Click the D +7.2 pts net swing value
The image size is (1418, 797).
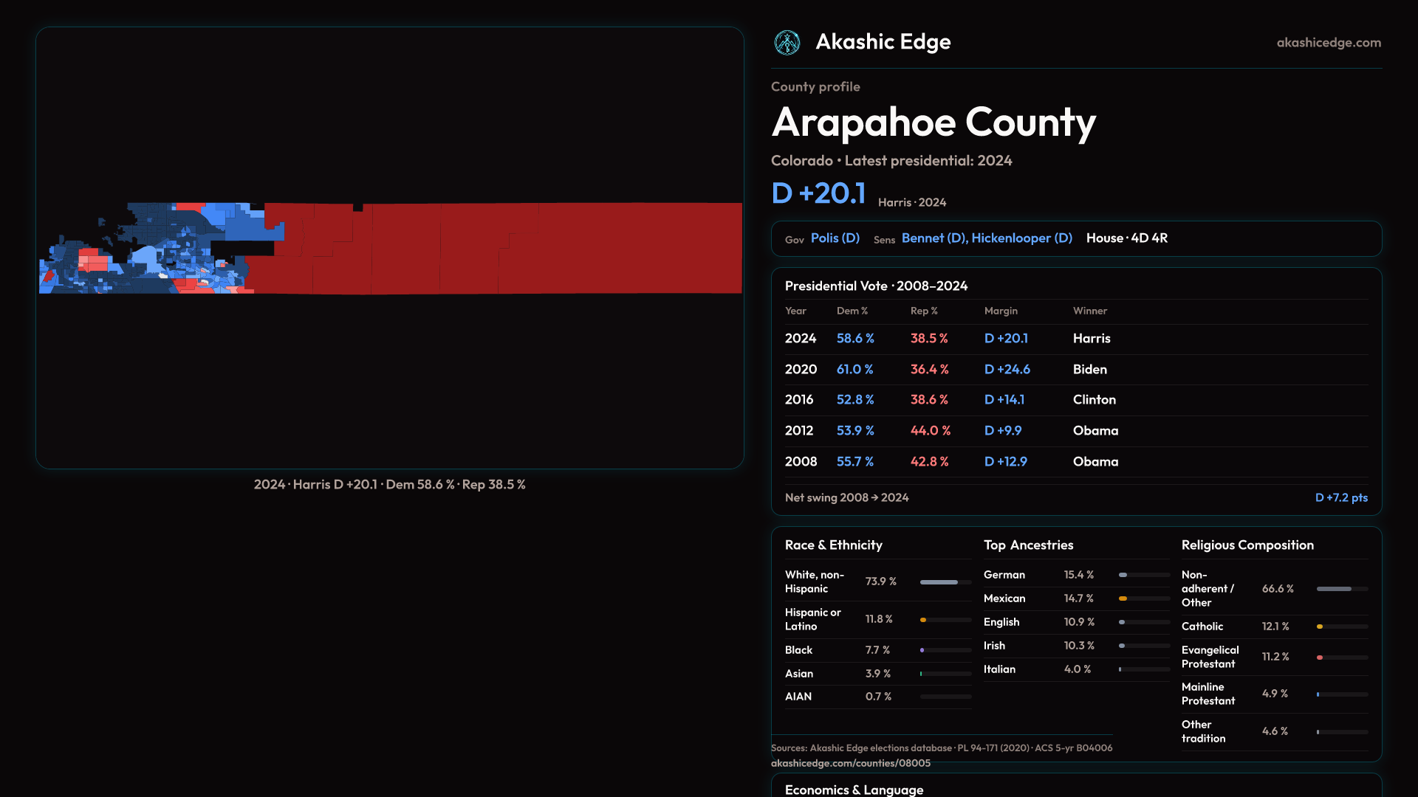[x=1340, y=498]
